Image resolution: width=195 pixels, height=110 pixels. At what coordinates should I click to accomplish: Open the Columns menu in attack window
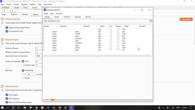point(59,13)
